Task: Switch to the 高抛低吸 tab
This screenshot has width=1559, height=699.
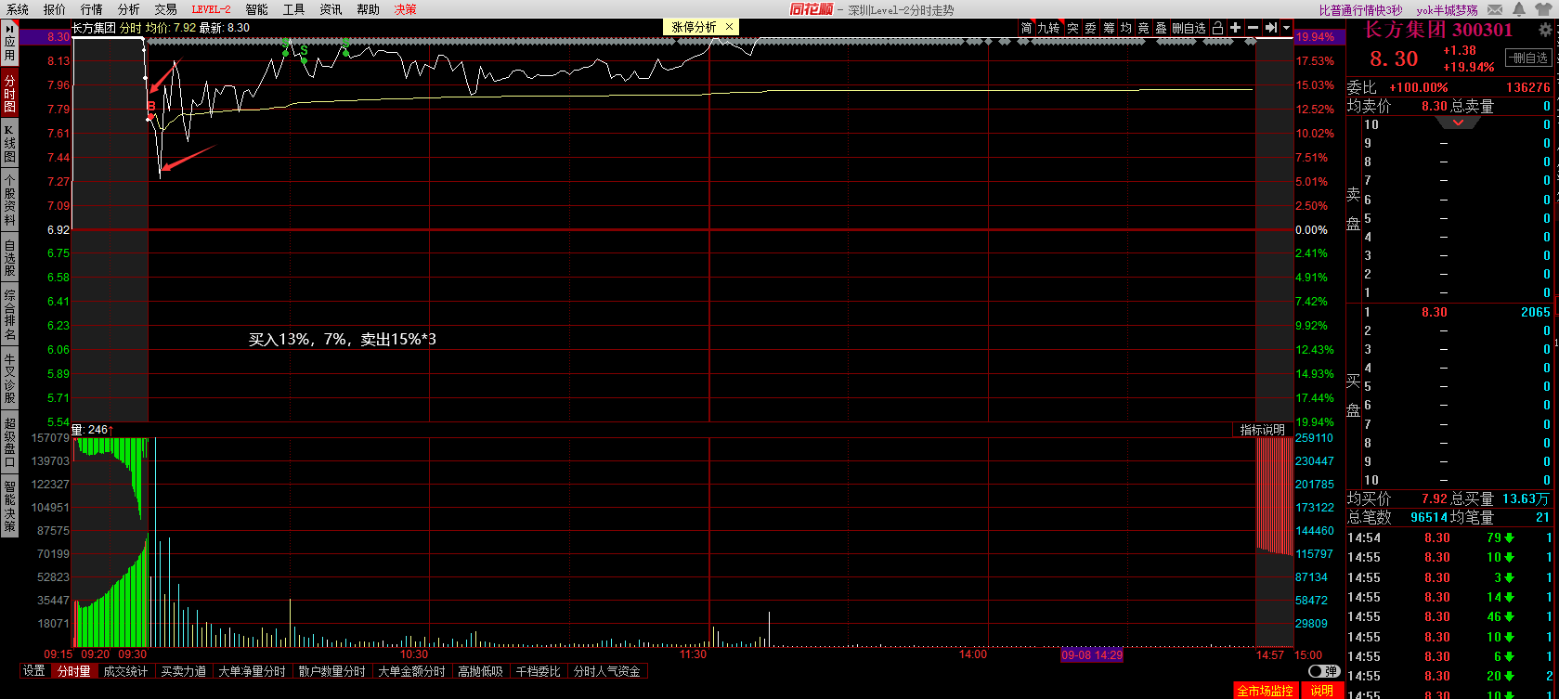Action: tap(481, 671)
